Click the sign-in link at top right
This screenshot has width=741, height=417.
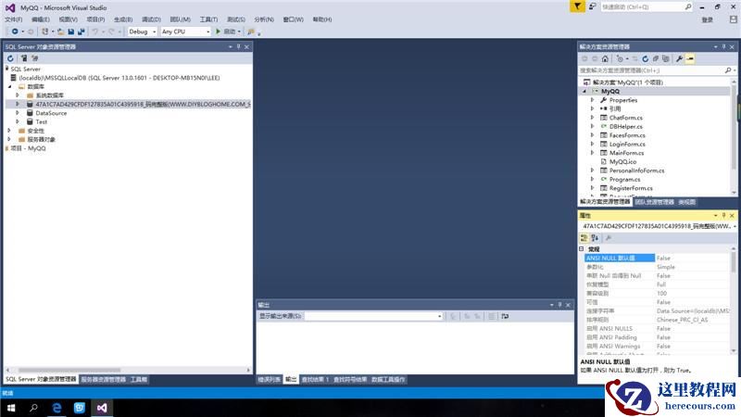click(x=707, y=19)
